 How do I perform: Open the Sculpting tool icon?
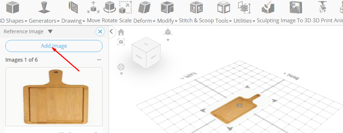268,7
